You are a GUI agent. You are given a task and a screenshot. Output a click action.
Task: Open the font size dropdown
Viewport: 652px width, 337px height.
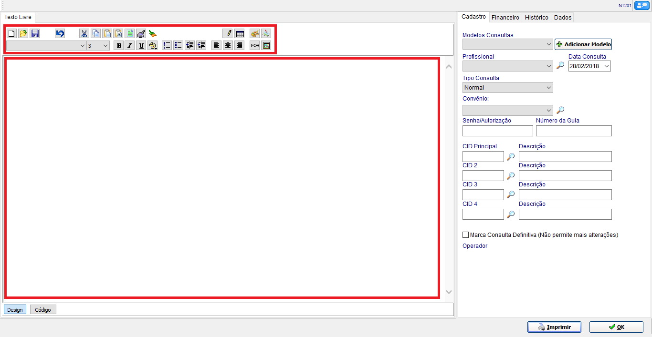pos(98,46)
